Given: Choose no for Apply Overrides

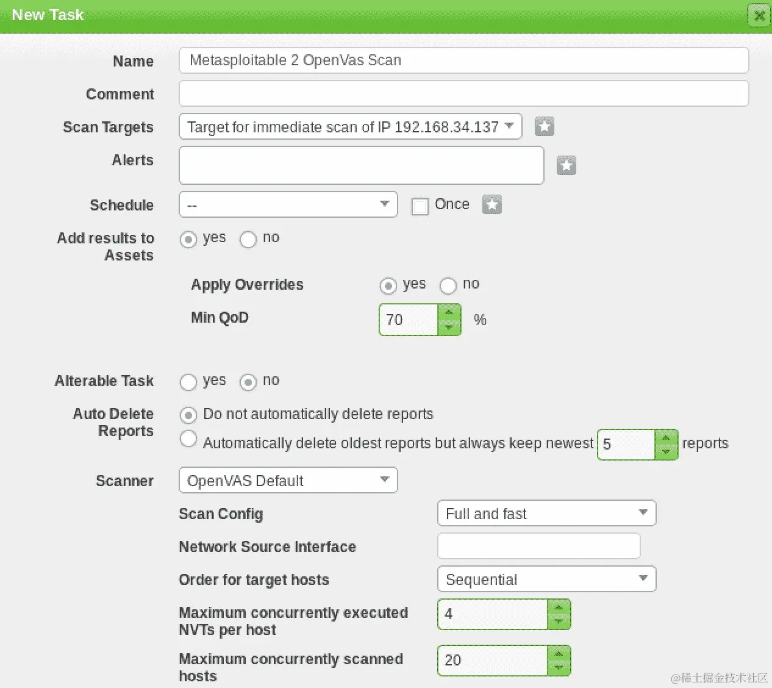Looking at the screenshot, I should click(448, 285).
